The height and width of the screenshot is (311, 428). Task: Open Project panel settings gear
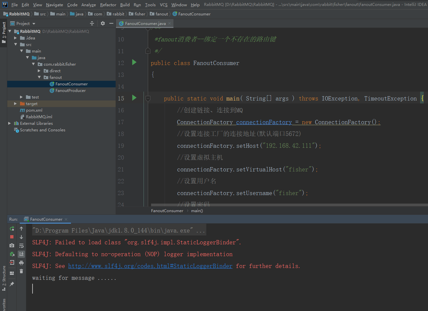tap(102, 23)
